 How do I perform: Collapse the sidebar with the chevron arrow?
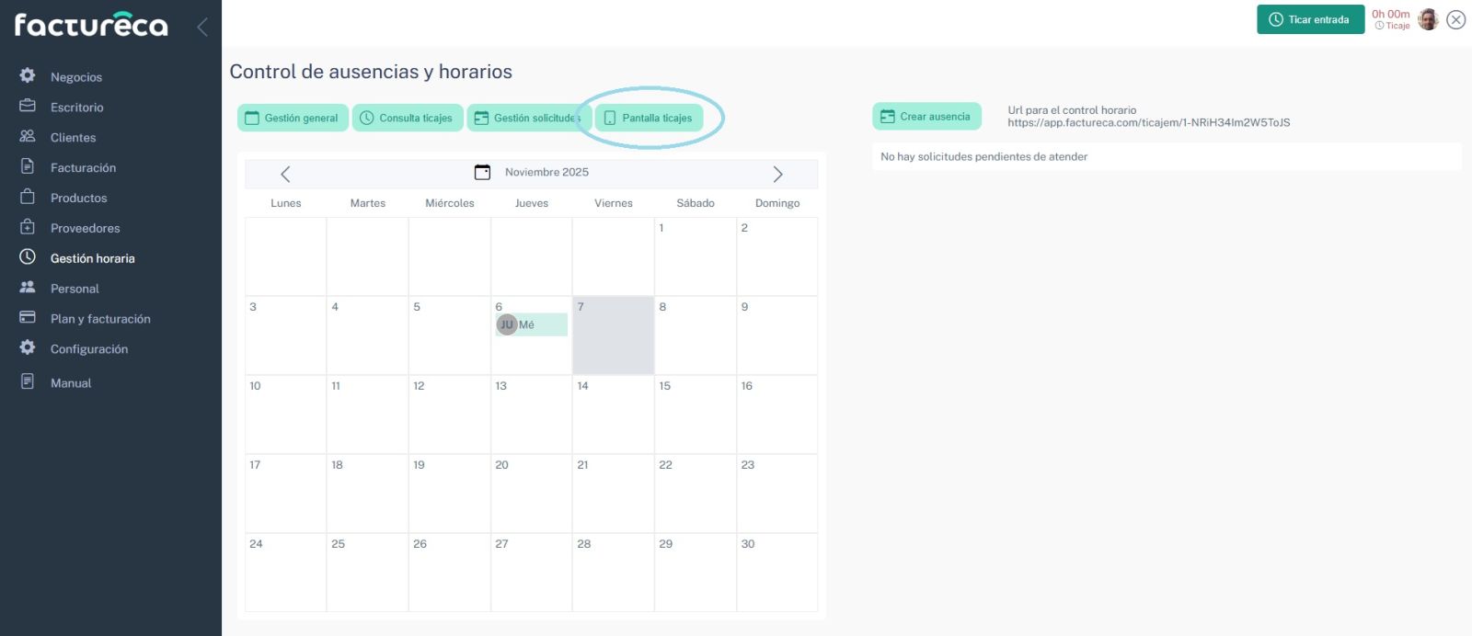pyautogui.click(x=202, y=27)
